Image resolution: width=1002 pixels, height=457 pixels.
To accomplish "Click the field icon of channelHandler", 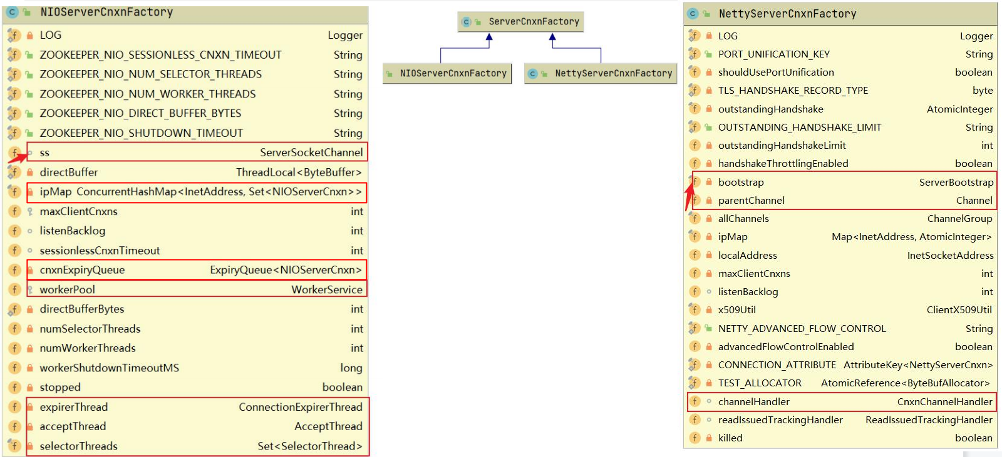I will [695, 401].
